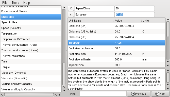Select Volume and Liquid Capacity category
Image resolution: width=170 pixels, height=97 pixels.
click(x=31, y=89)
